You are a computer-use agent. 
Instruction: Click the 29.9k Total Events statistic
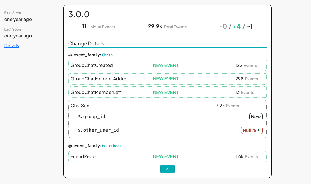(167, 27)
